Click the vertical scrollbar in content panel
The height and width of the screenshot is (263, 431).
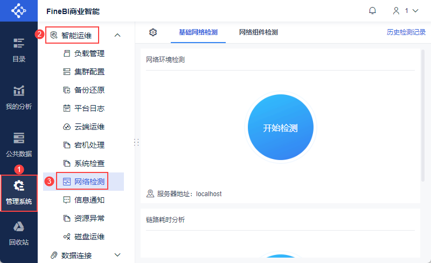pyautogui.click(x=423, y=115)
